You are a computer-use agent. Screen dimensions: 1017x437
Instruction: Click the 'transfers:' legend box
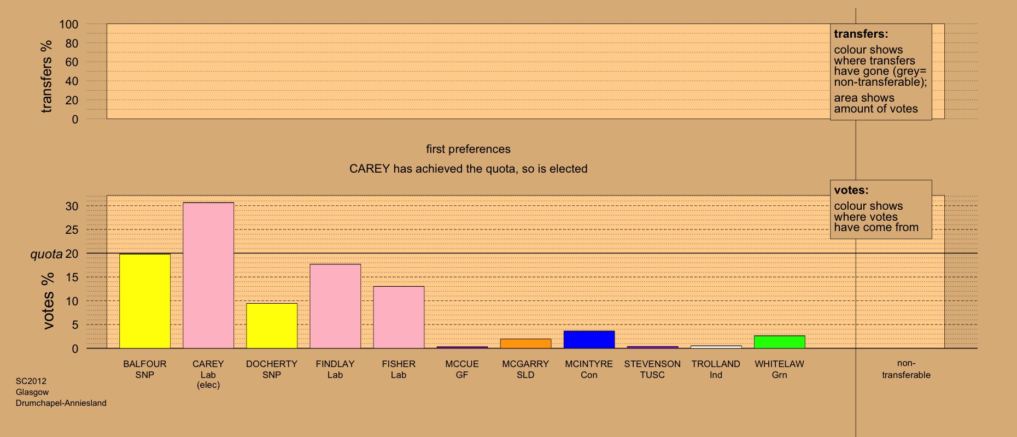[881, 72]
